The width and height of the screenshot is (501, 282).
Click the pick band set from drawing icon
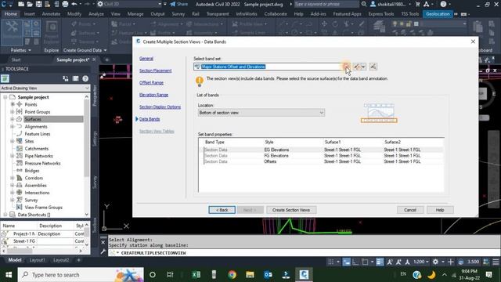(x=373, y=67)
